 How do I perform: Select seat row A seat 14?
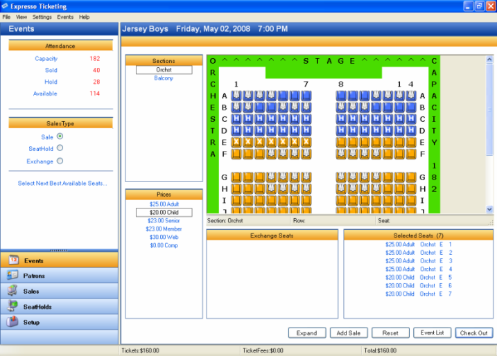tap(411, 96)
